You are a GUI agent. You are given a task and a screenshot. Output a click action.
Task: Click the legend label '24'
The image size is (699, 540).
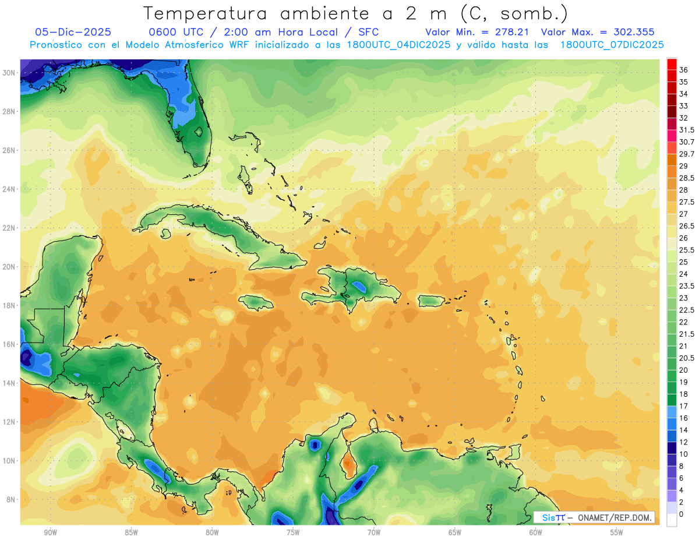click(683, 274)
